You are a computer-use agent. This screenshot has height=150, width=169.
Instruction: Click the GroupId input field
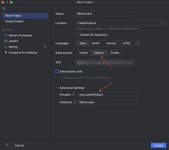point(107,95)
